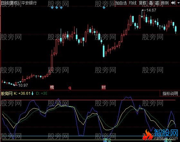Click the K: +36.61 indicator value
The width and height of the screenshot is (180, 142).
[x=22, y=93]
